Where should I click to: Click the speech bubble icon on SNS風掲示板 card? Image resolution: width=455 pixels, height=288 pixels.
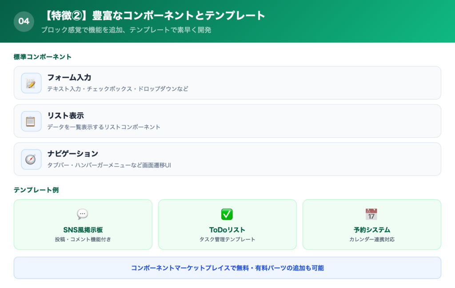point(83,213)
